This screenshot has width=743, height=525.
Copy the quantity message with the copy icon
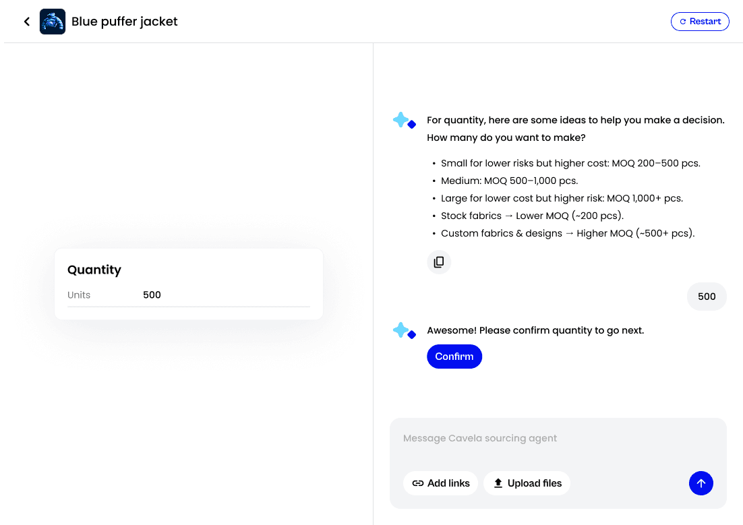pyautogui.click(x=439, y=262)
